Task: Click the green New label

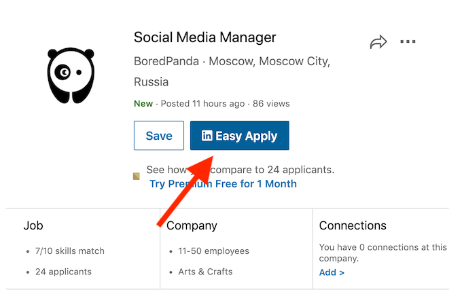Action: click(x=143, y=104)
